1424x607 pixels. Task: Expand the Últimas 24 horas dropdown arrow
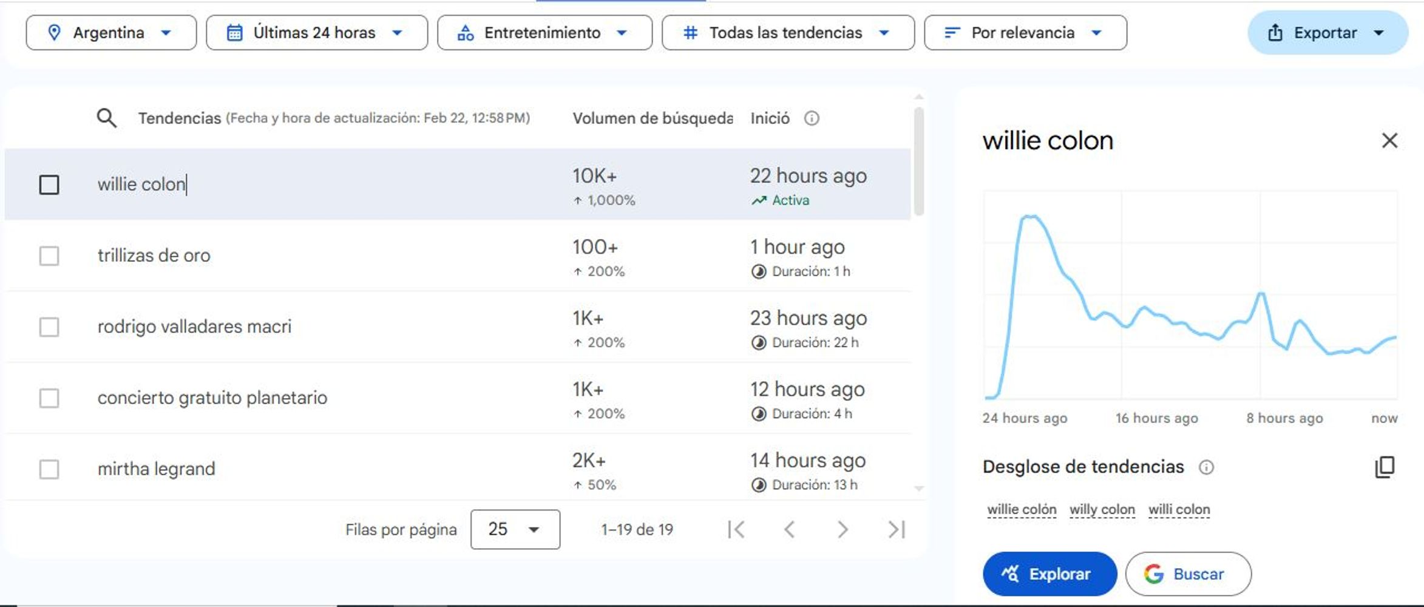[x=397, y=33]
